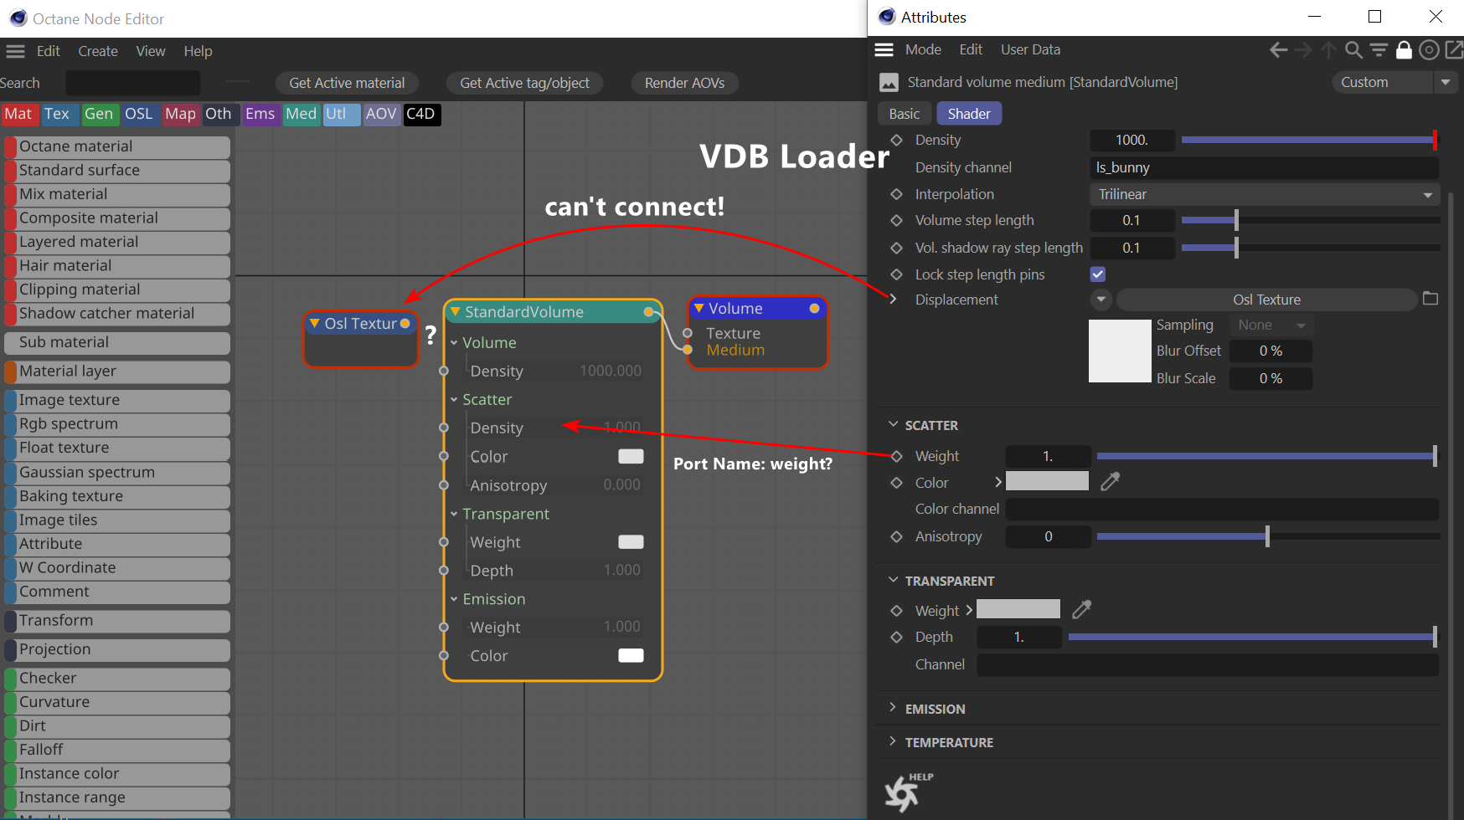The image size is (1464, 820).
Task: Collapse the TRANSPARENT section
Action: pyautogui.click(x=893, y=581)
